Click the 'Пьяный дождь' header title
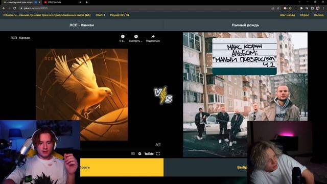 coord(245,25)
